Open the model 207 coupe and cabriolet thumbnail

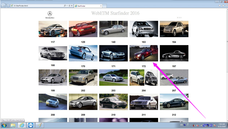click(x=174, y=78)
